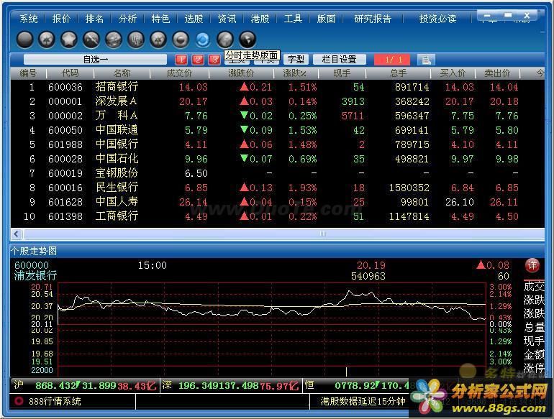Sort by the 涨跌% column header

coord(295,73)
